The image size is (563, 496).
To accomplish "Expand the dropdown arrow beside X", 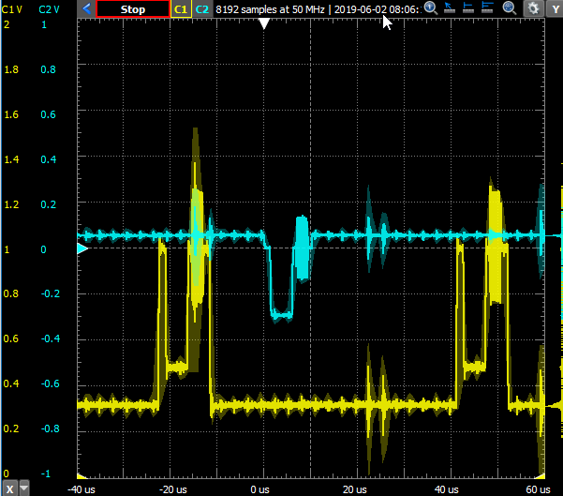I will pos(24,488).
